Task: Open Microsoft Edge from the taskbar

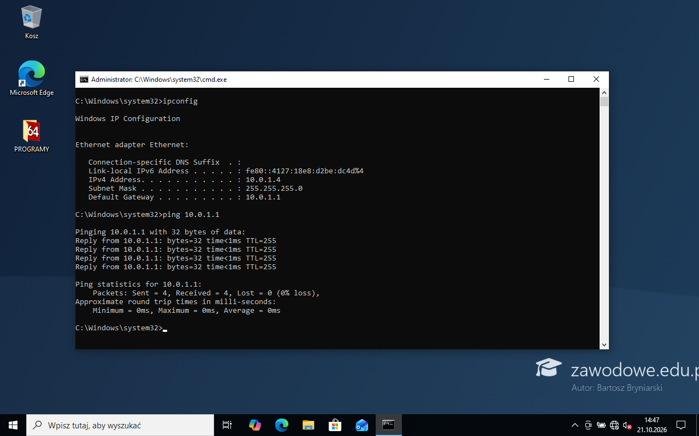Action: point(281,425)
